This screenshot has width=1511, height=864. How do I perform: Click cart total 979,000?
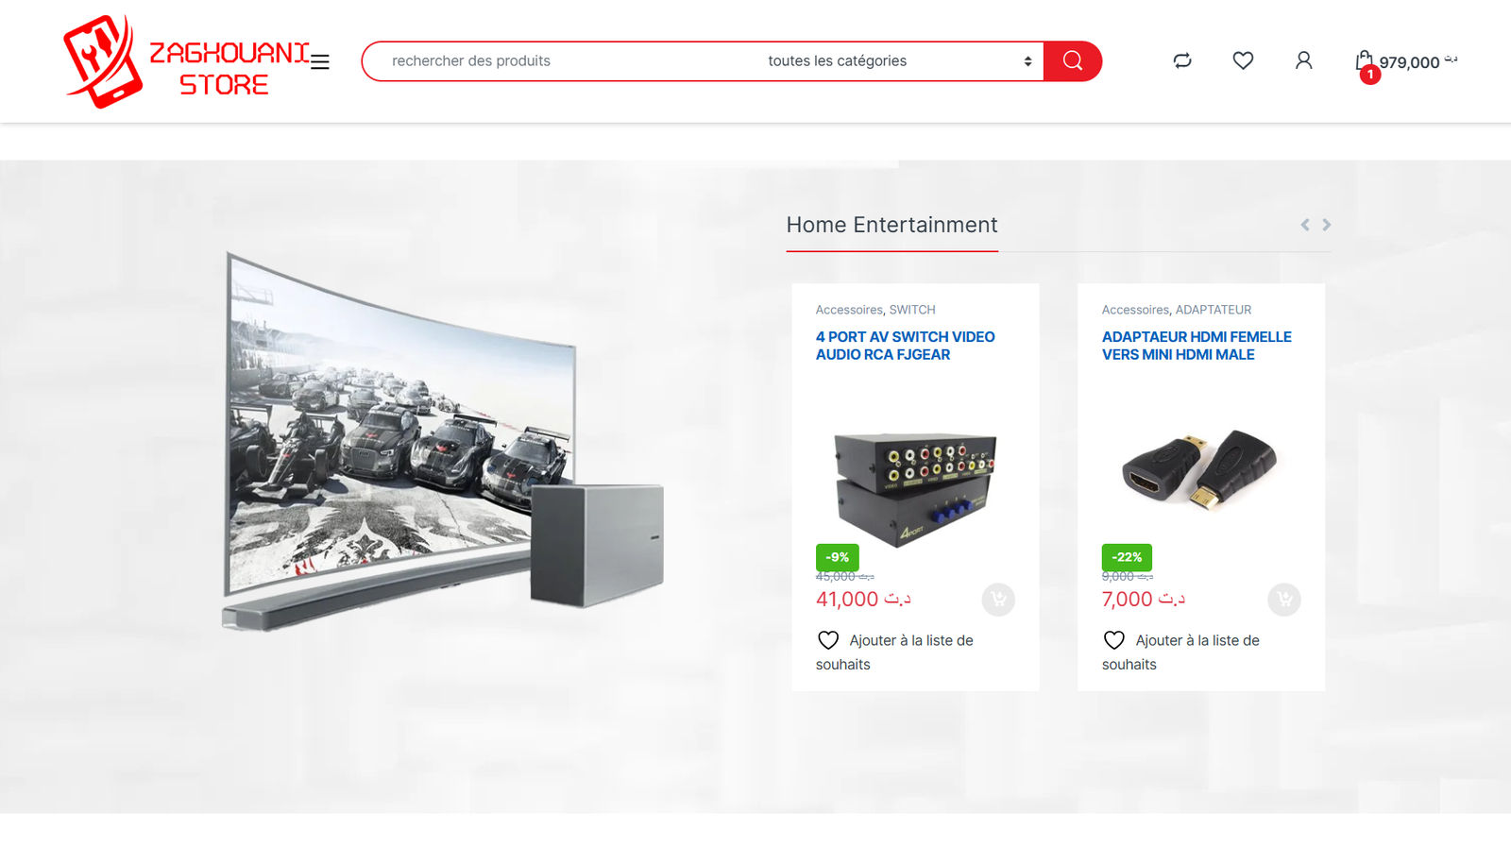[1418, 62]
